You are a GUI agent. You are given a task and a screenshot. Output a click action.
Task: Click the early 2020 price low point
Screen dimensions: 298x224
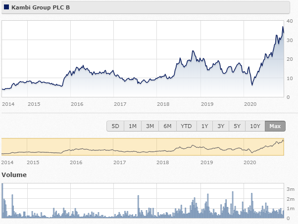coord(252,85)
